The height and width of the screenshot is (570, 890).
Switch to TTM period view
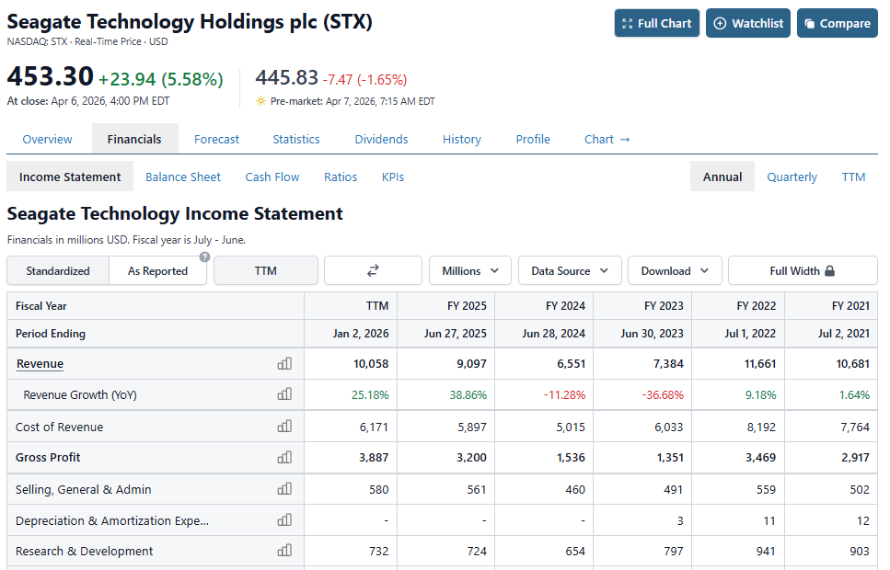pos(853,177)
